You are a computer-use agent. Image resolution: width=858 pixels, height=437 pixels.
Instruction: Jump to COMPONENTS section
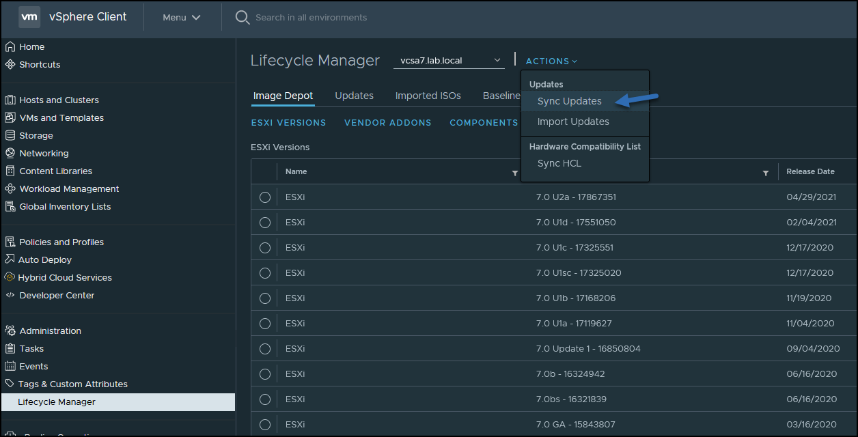[x=484, y=123]
